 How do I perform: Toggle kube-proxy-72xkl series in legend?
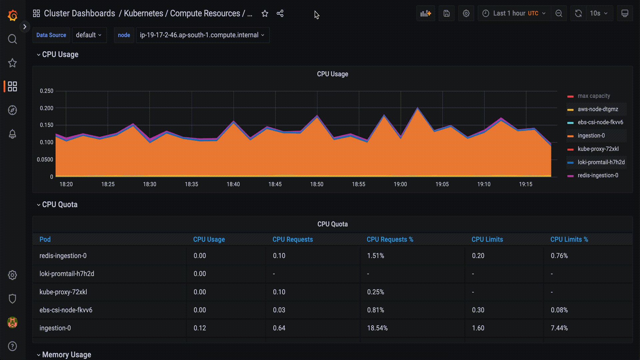tap(598, 149)
